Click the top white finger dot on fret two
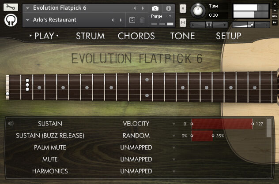Image resolution: width=279 pixels, height=184 pixels. coord(27,81)
